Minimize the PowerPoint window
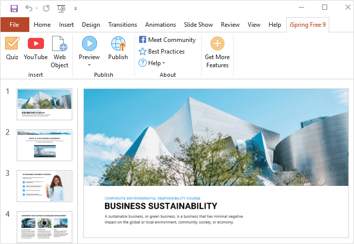The image size is (354, 244). coord(301,7)
